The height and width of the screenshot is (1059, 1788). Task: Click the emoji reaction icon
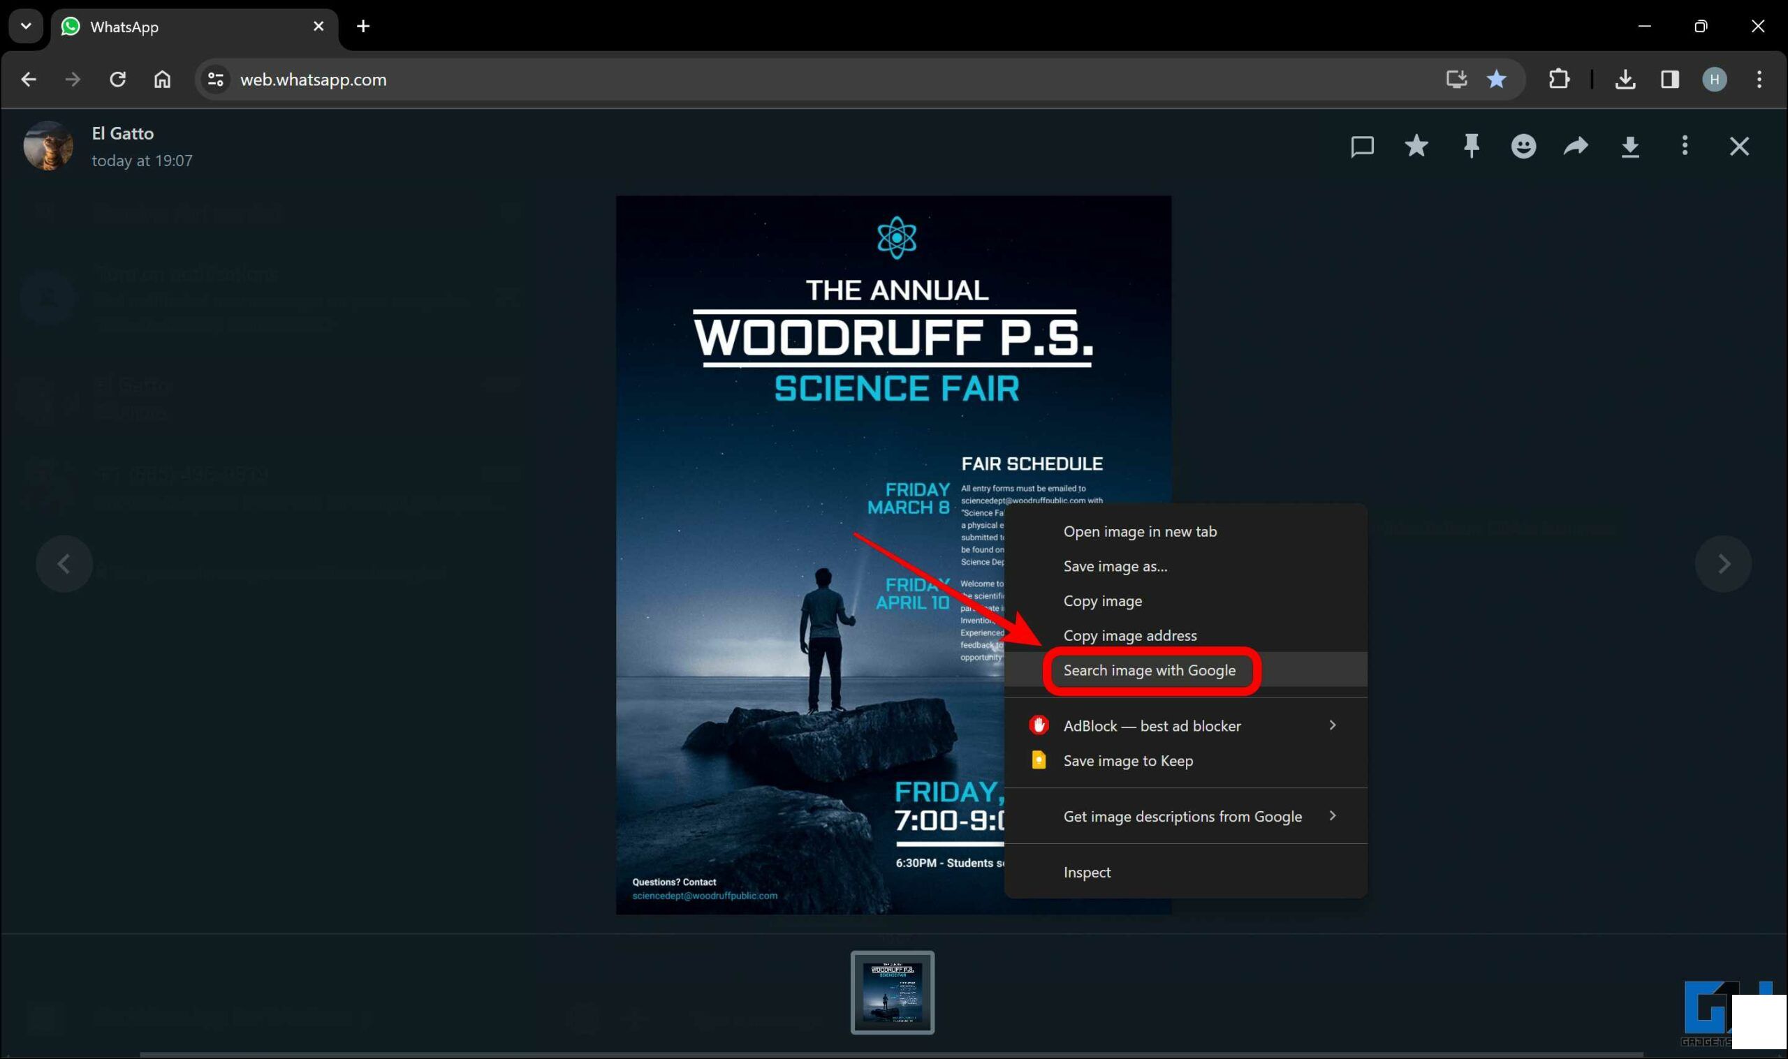coord(1525,145)
